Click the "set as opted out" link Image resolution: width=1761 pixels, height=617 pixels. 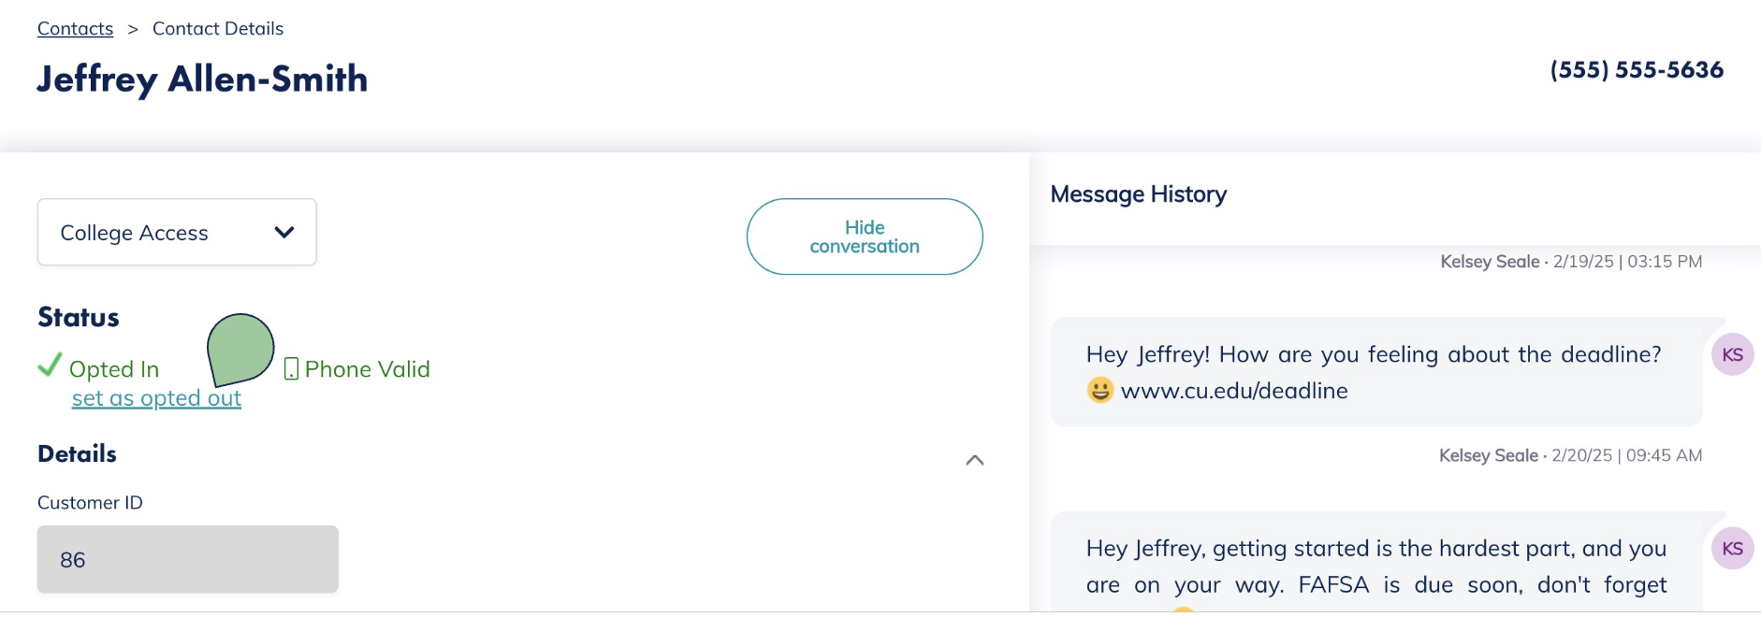coord(156,398)
